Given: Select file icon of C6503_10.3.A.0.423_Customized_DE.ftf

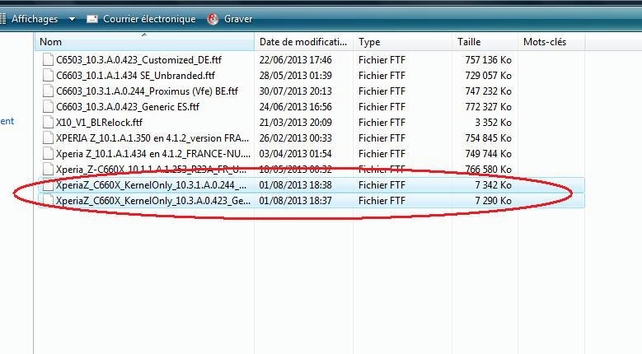Looking at the screenshot, I should (x=49, y=59).
